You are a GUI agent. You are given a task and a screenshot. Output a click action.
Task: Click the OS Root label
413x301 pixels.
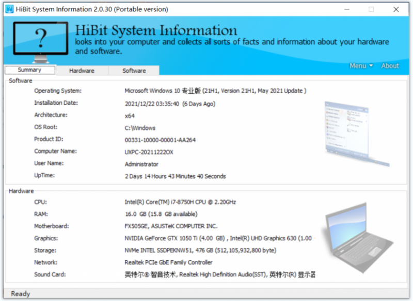(45, 127)
